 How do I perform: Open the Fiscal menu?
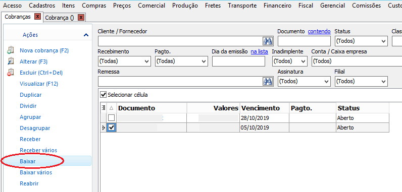coord(306,6)
